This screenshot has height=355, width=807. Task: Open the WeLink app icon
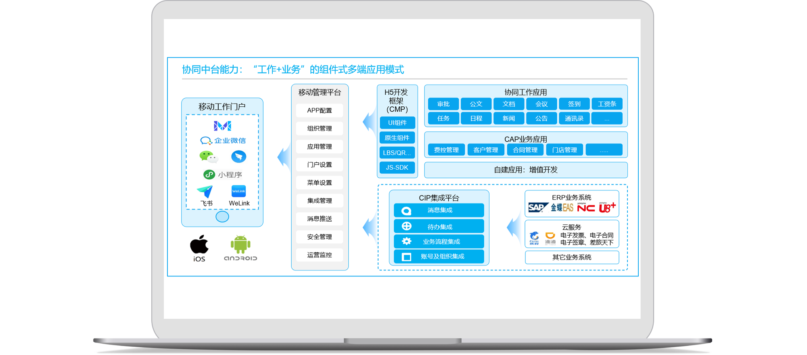click(238, 191)
